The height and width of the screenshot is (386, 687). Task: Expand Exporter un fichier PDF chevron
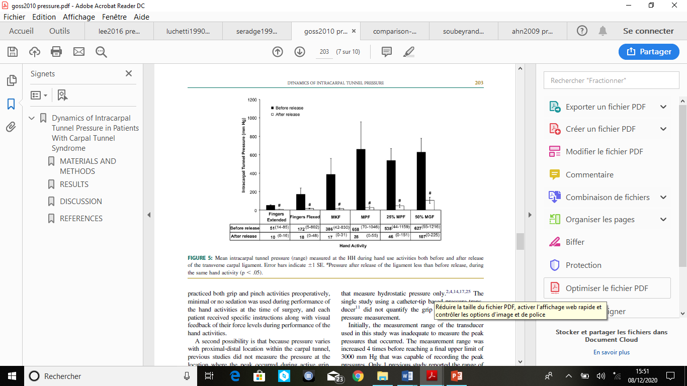pos(663,107)
